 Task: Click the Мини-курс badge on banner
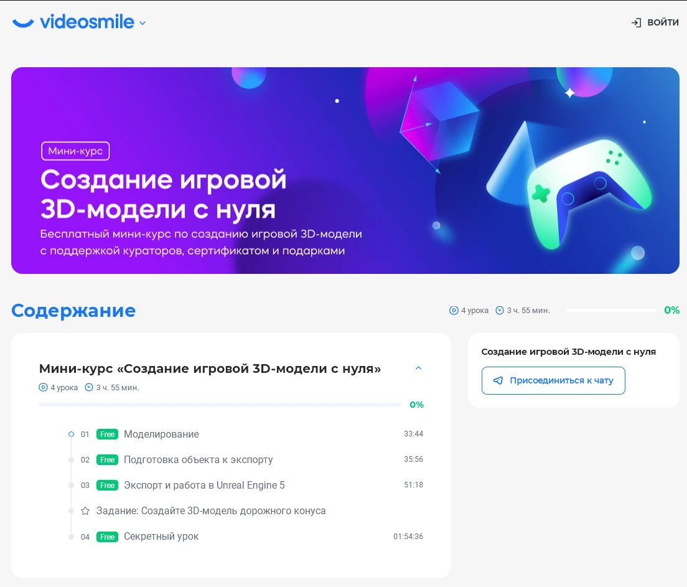75,151
